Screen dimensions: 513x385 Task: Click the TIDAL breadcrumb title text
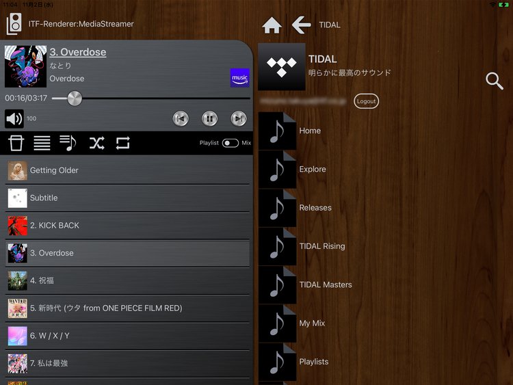[x=330, y=25]
